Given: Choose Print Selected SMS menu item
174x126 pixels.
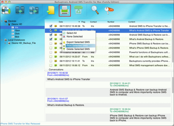Looking at the screenshot, I should 79,46.
